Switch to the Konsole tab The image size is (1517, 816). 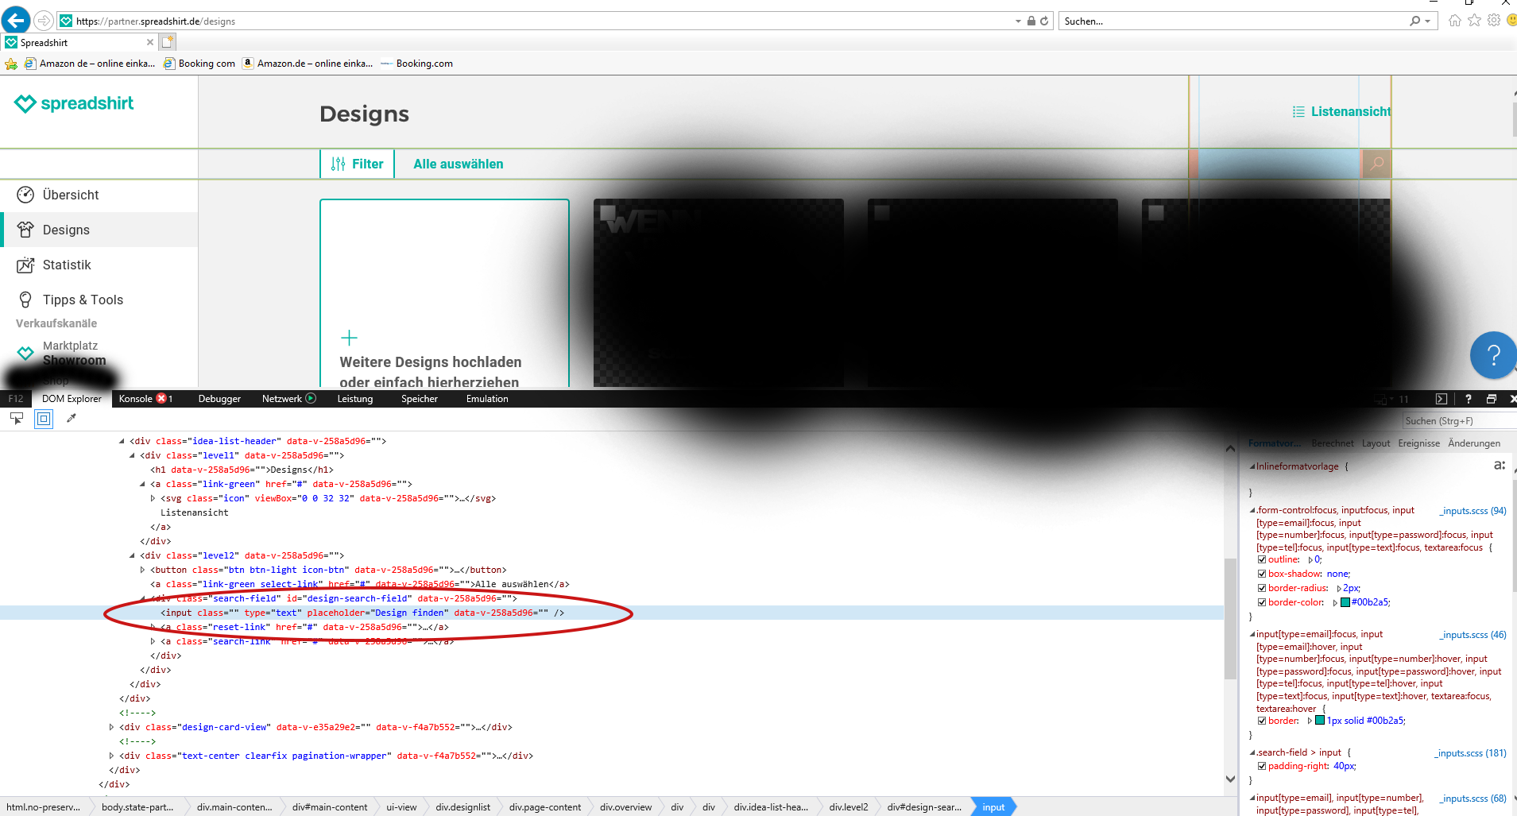136,399
